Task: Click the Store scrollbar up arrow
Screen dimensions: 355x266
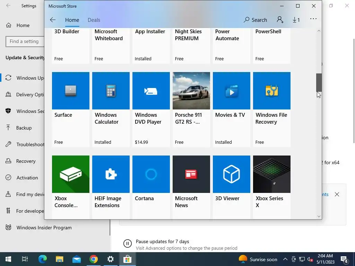Action: [319, 31]
